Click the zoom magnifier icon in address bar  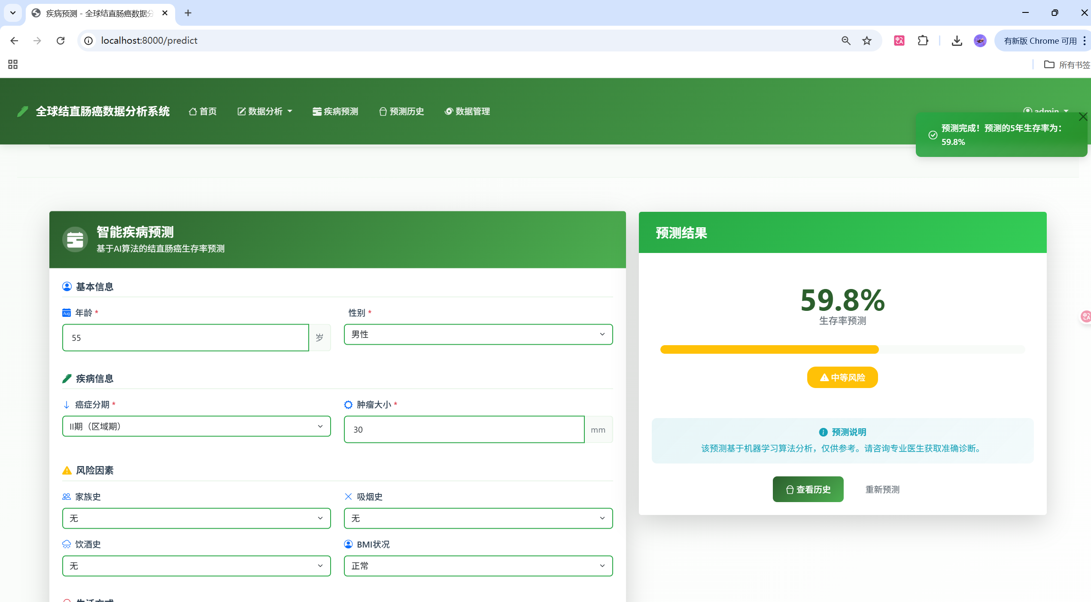click(x=846, y=41)
